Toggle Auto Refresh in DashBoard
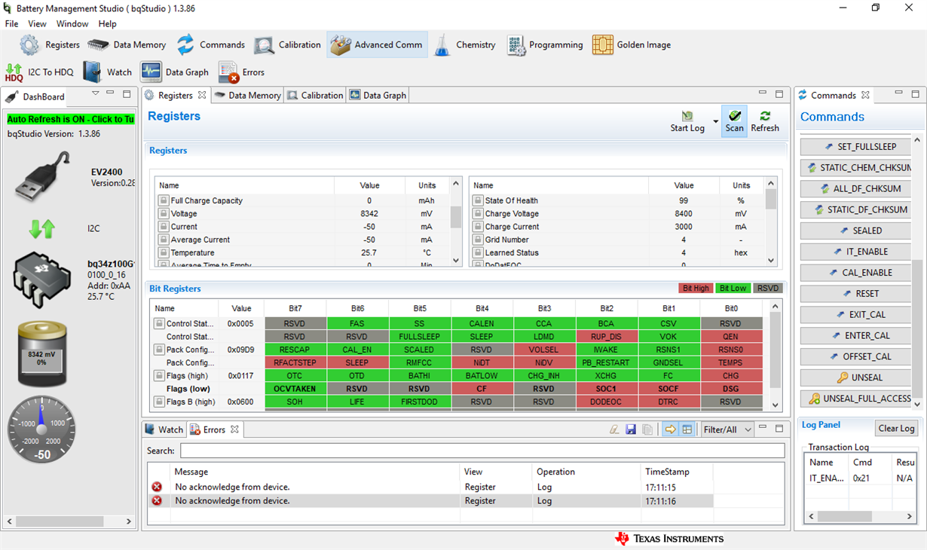The width and height of the screenshot is (927, 550). pos(70,119)
